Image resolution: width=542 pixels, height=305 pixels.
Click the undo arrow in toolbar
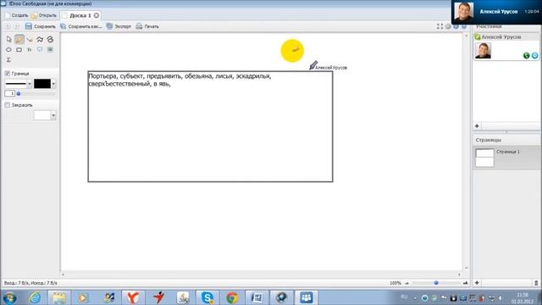[x=8, y=26]
